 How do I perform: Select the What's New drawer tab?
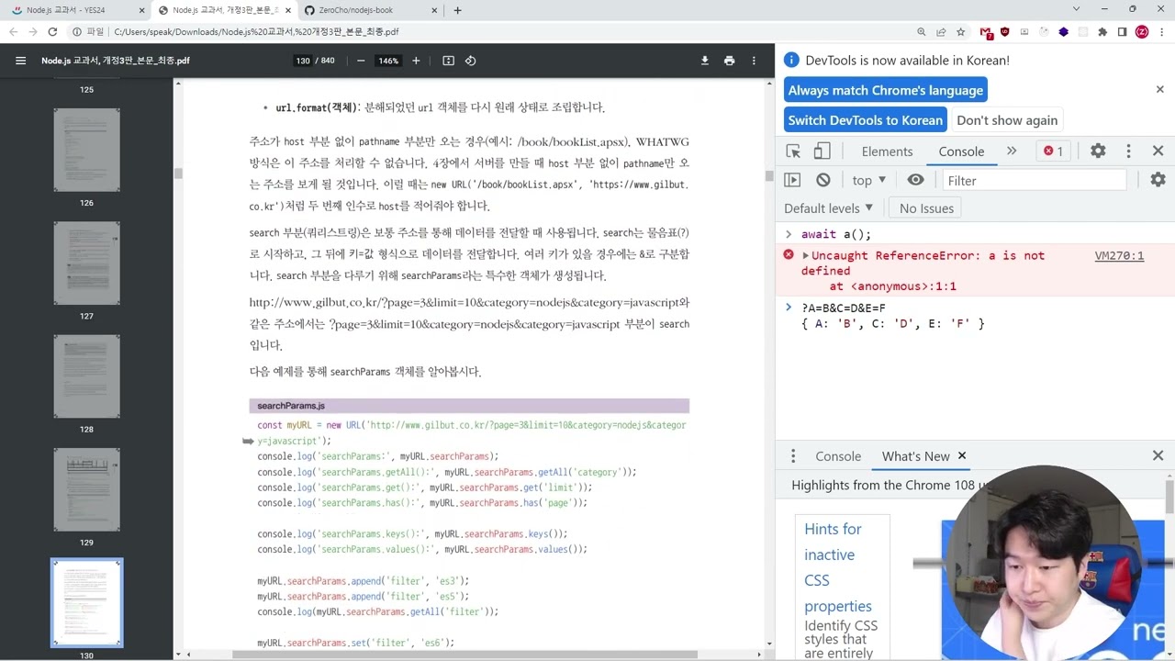coord(915,456)
